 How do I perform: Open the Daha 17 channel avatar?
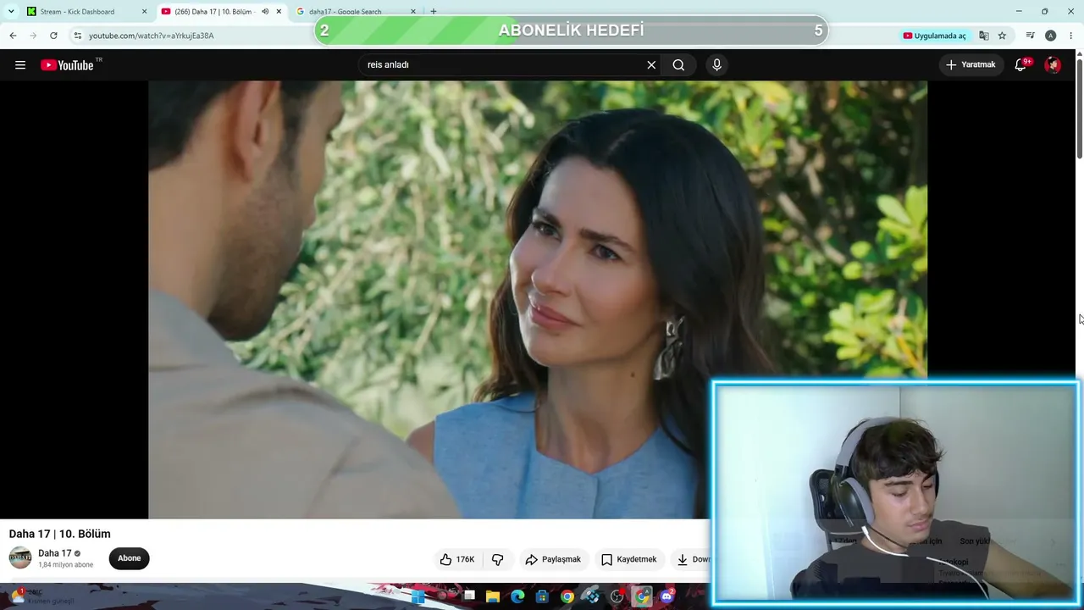coord(20,557)
